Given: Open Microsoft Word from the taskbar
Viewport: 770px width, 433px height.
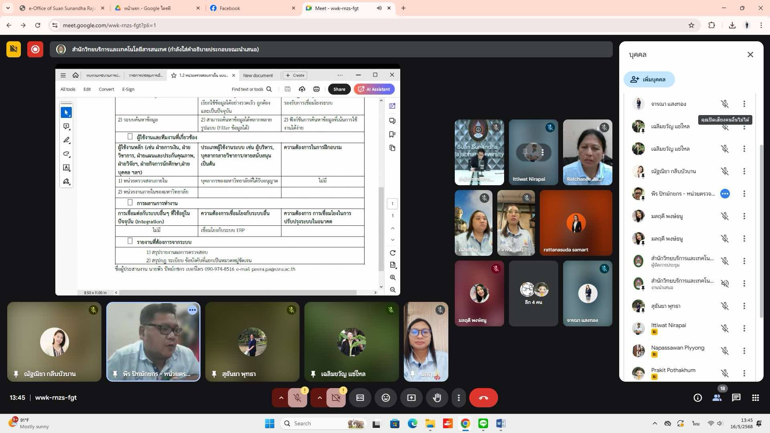Looking at the screenshot, I should click(500, 423).
